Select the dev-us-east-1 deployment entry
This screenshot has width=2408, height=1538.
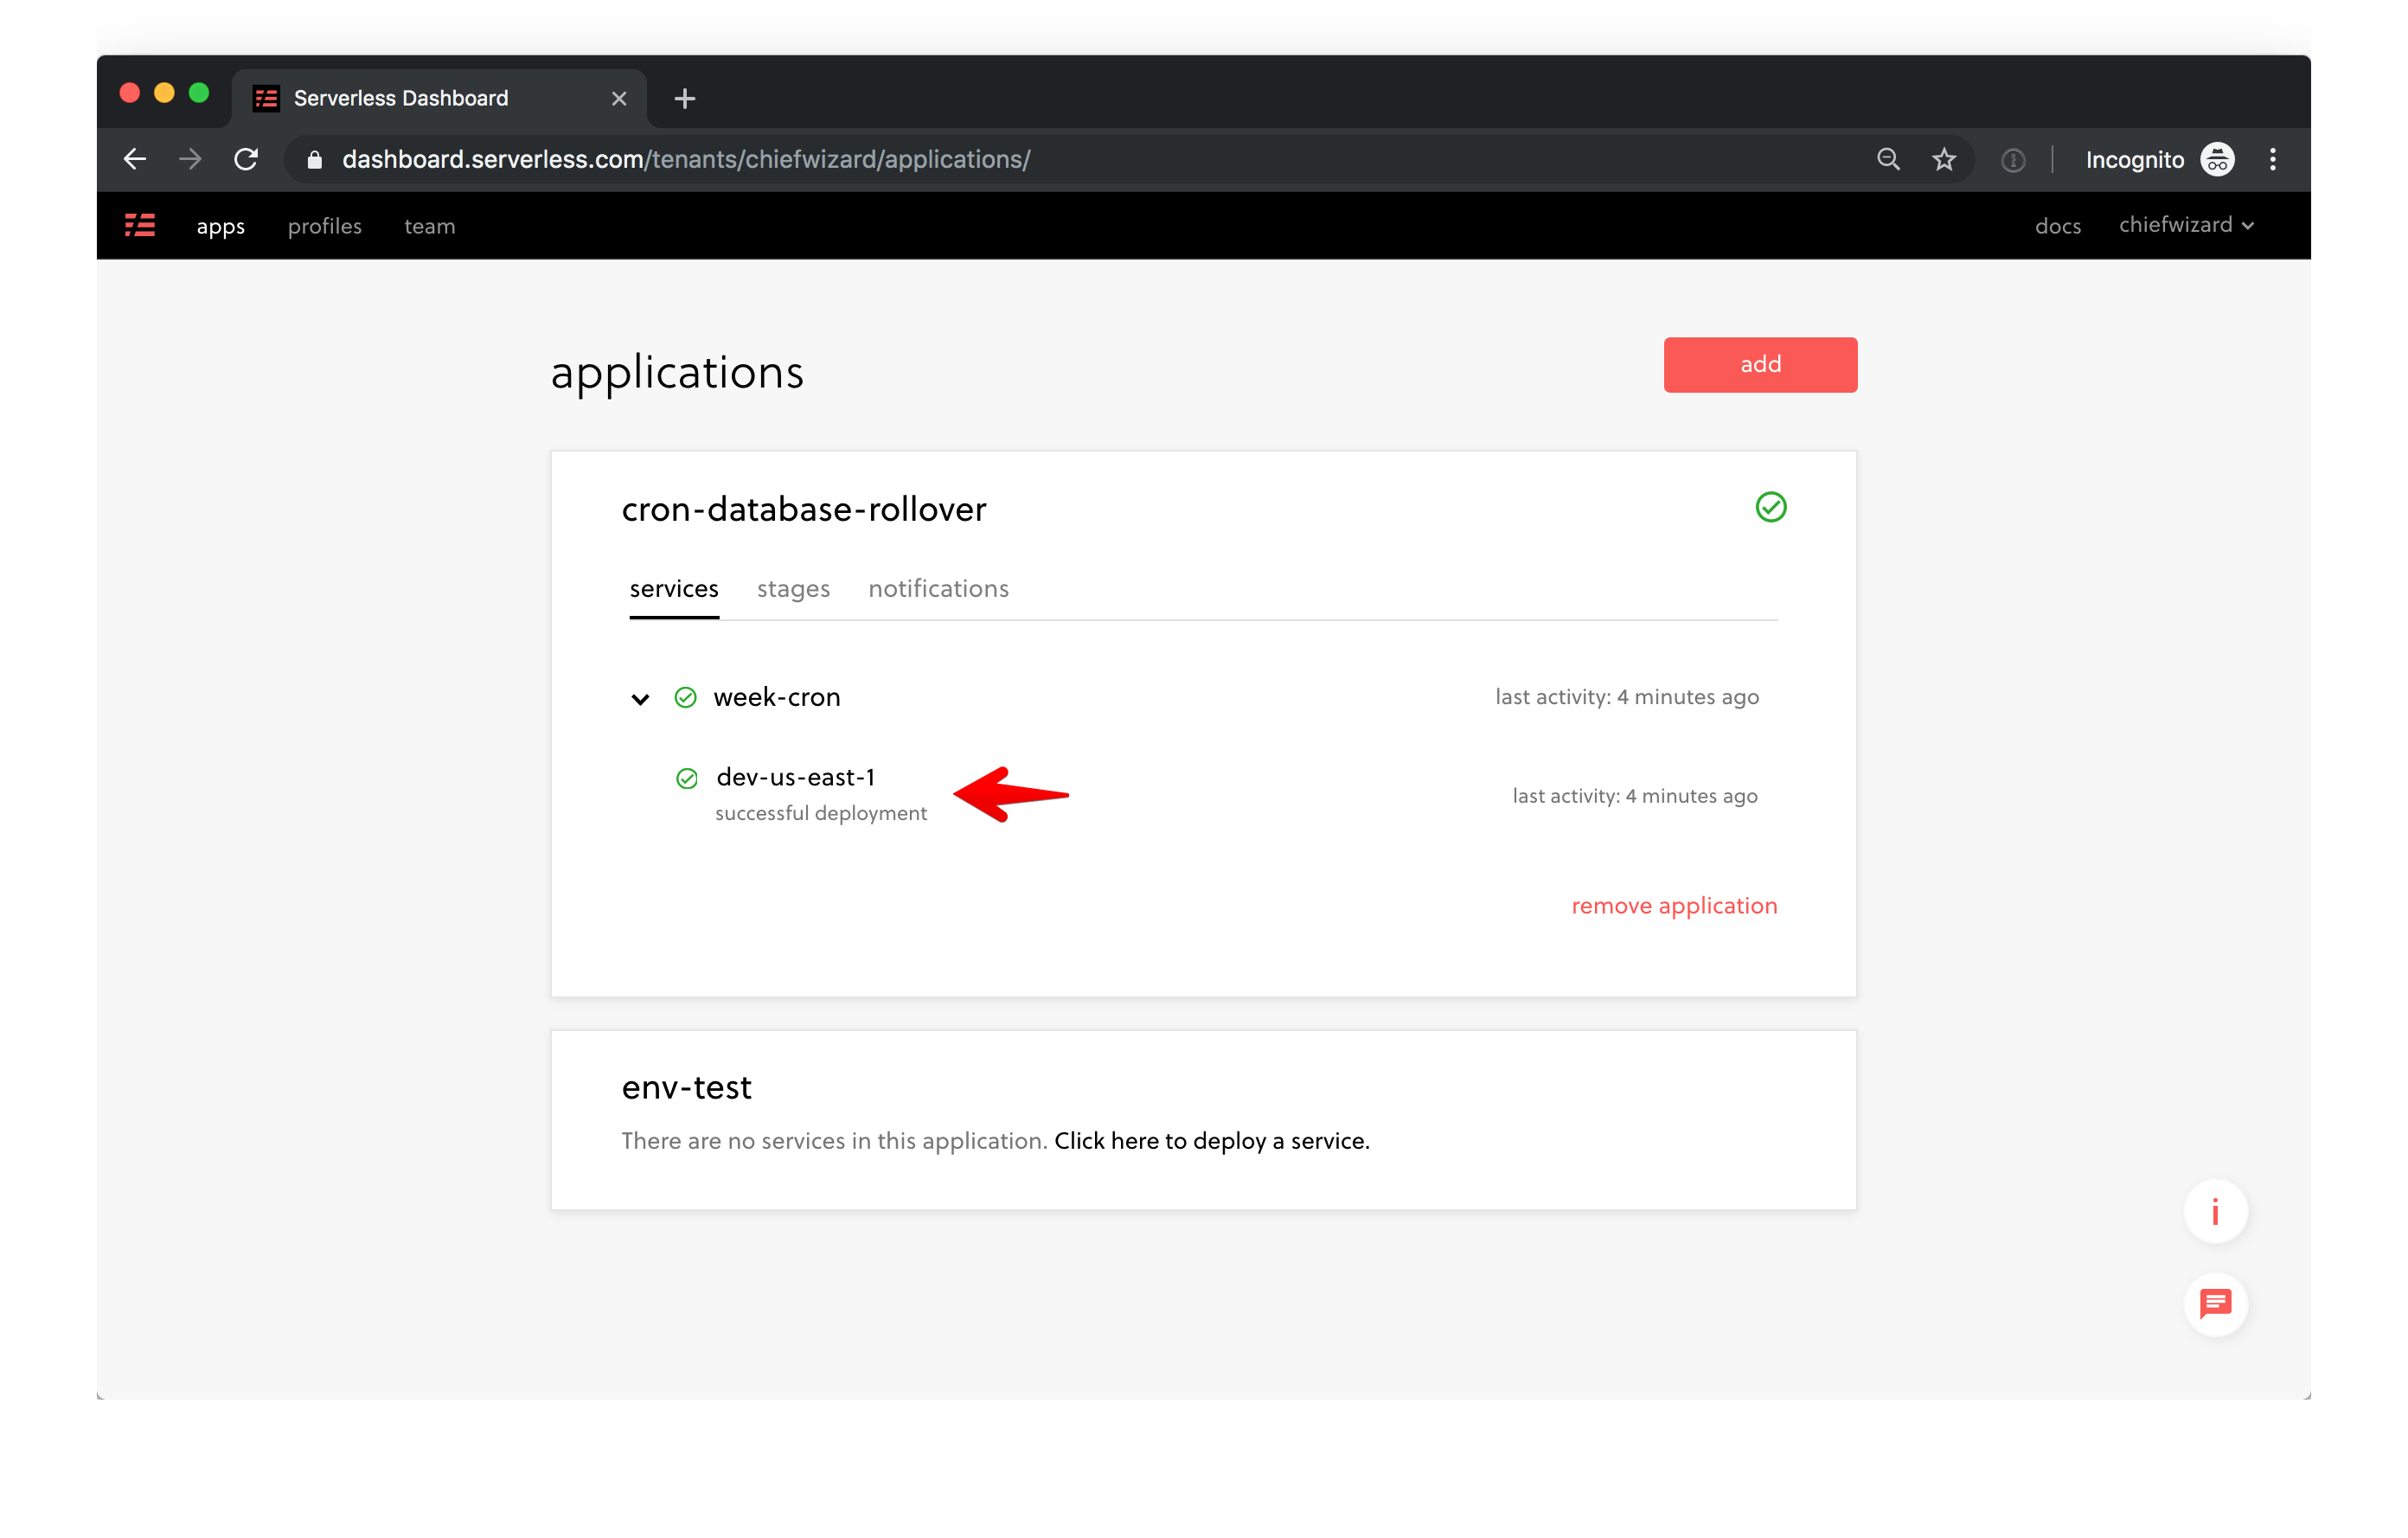795,777
